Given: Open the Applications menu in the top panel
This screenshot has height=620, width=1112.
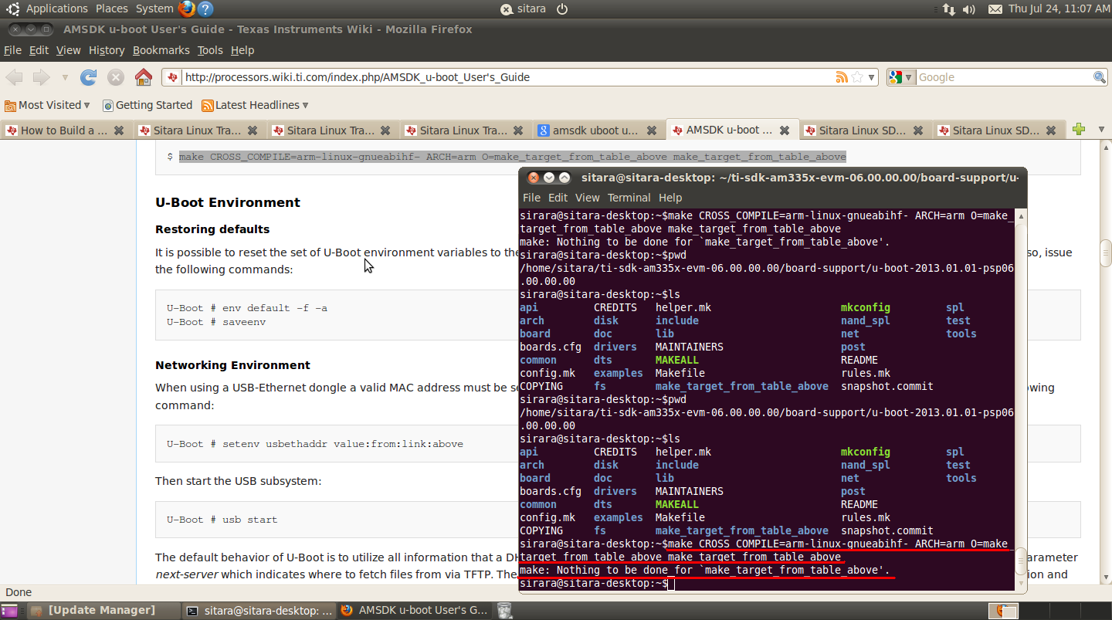Looking at the screenshot, I should (x=57, y=8).
